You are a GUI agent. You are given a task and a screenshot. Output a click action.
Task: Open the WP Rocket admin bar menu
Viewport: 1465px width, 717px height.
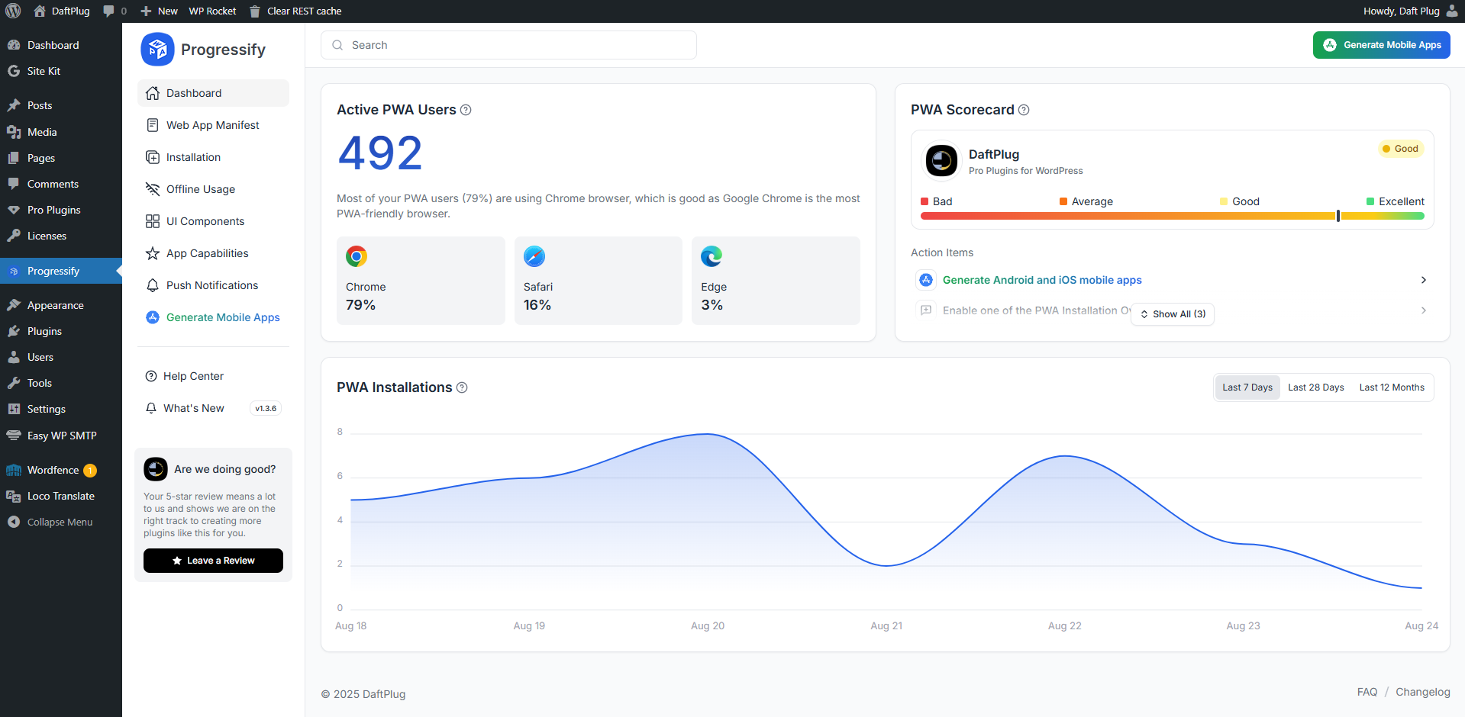[x=212, y=11]
